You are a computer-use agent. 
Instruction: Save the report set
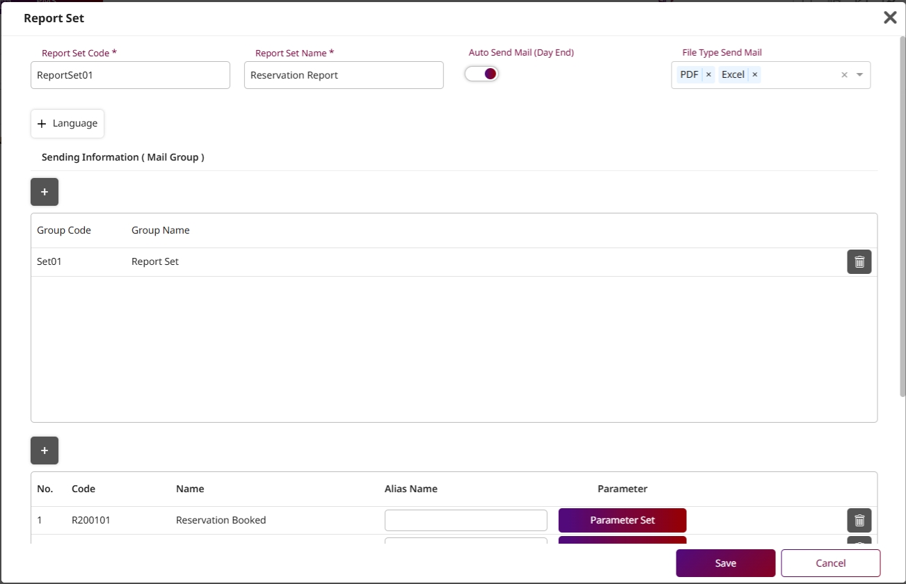click(x=725, y=563)
